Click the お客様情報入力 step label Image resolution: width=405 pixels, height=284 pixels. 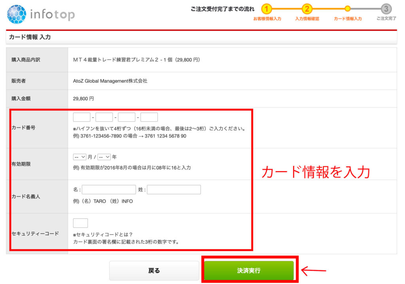pos(267,19)
